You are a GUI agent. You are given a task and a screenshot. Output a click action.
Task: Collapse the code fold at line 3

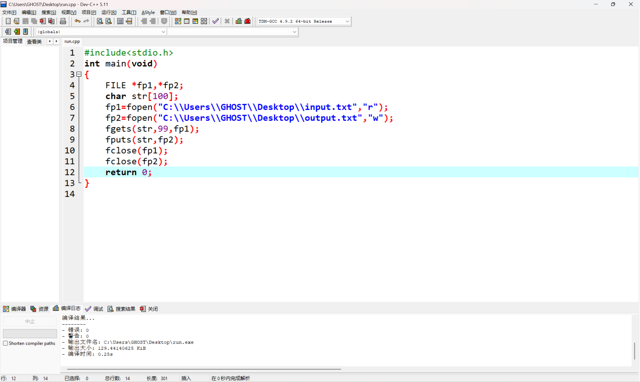coord(79,74)
